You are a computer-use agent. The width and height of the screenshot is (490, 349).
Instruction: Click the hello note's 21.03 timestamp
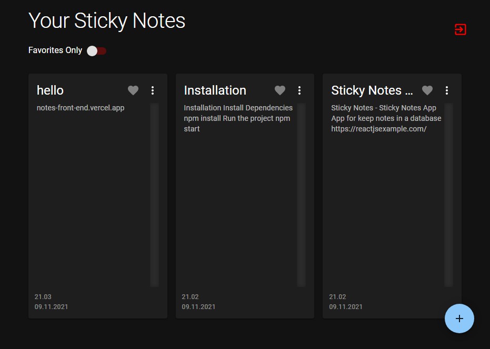point(43,297)
